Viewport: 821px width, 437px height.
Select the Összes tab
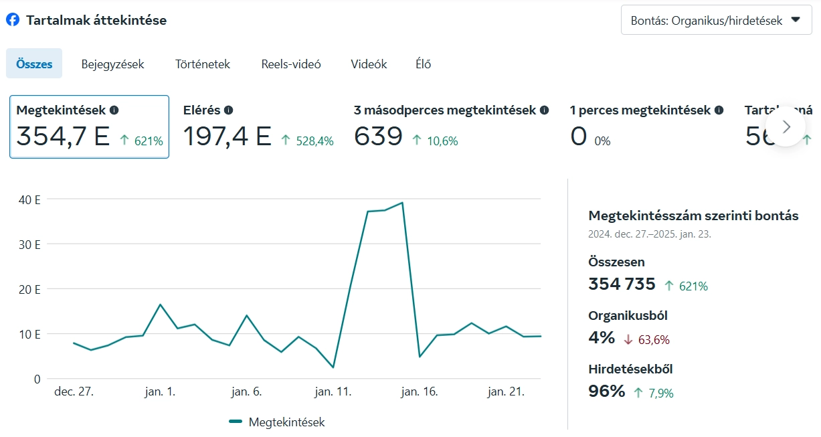tap(34, 64)
